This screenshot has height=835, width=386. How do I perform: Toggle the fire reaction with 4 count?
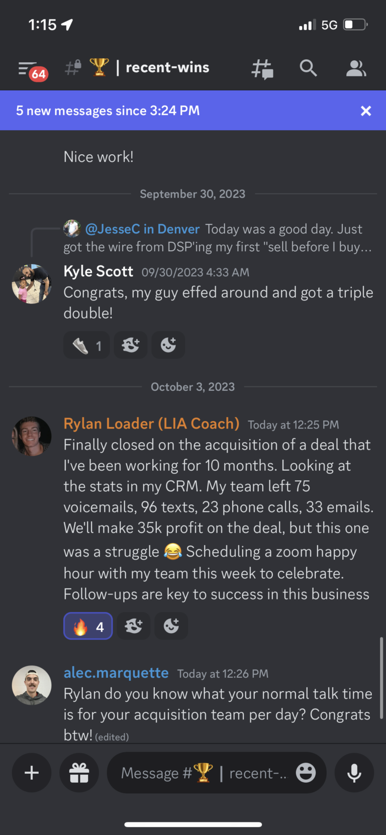pyautogui.click(x=88, y=627)
